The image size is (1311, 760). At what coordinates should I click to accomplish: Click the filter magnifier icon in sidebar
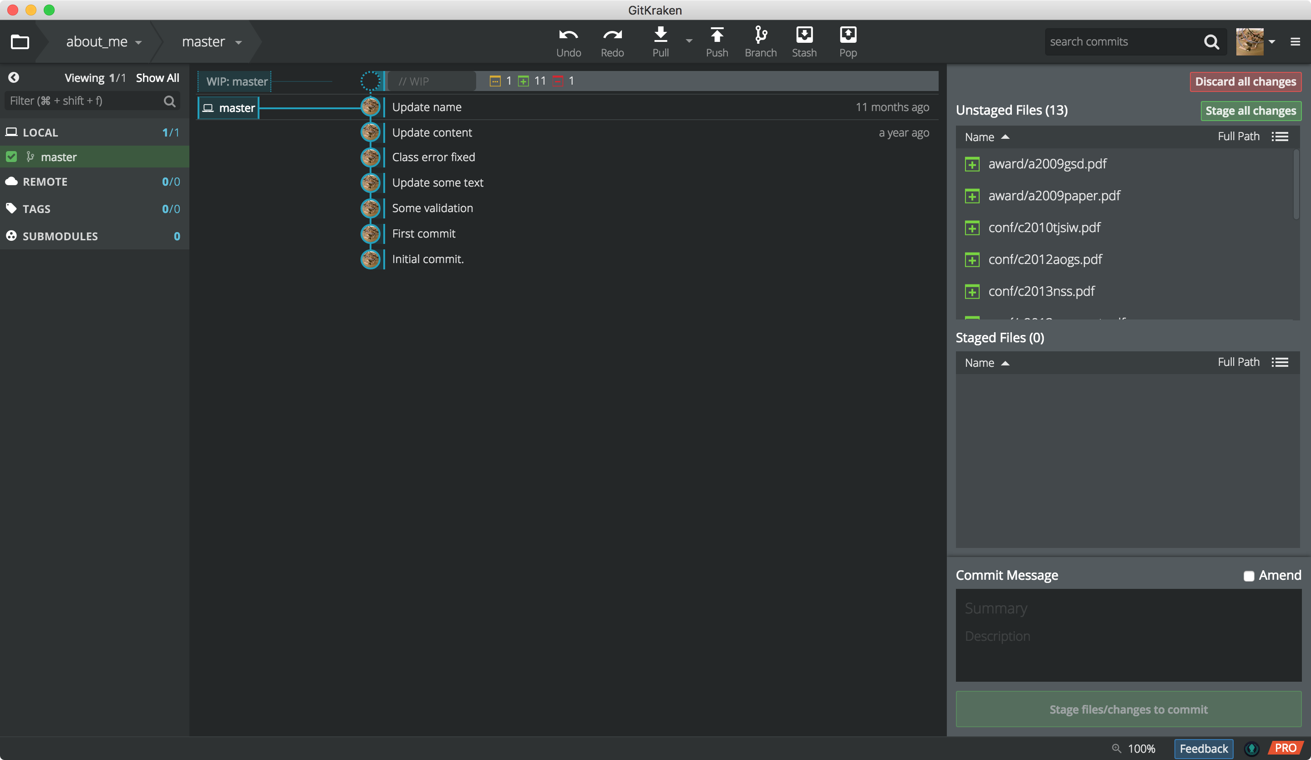click(170, 101)
